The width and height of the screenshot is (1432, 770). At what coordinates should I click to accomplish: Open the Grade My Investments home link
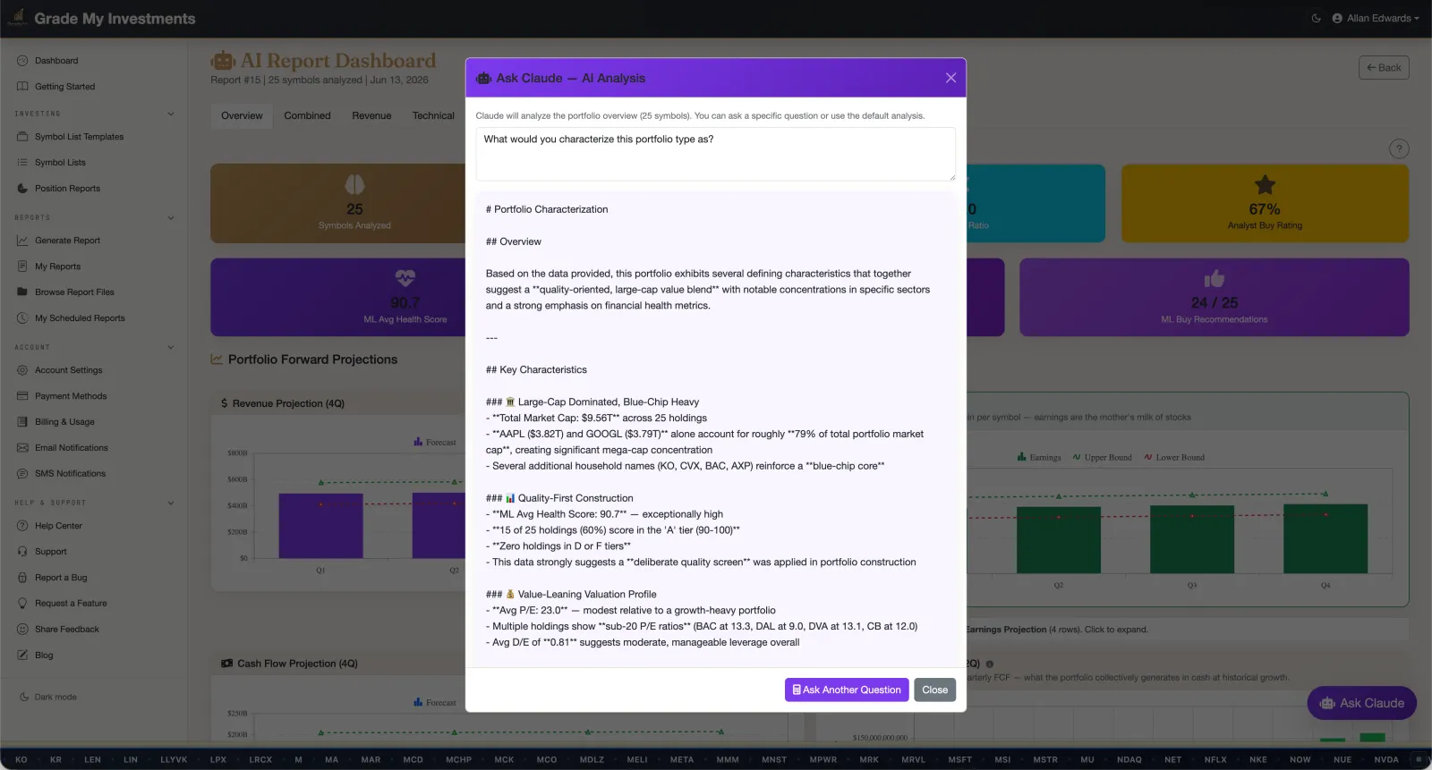(x=101, y=18)
